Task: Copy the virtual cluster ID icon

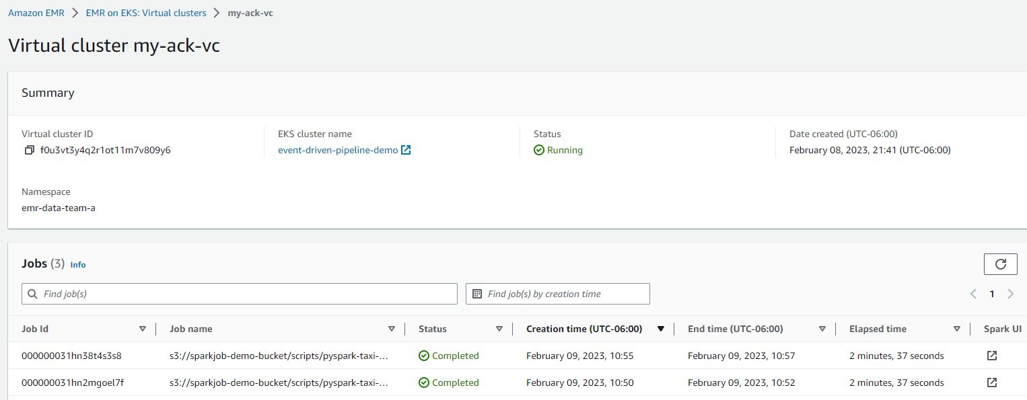Action: (x=29, y=151)
